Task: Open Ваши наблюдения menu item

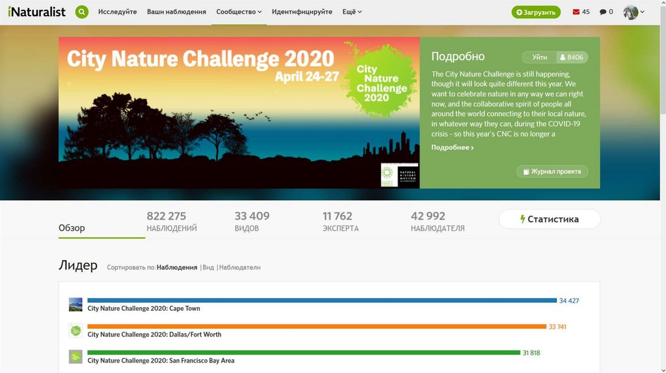Action: (176, 12)
